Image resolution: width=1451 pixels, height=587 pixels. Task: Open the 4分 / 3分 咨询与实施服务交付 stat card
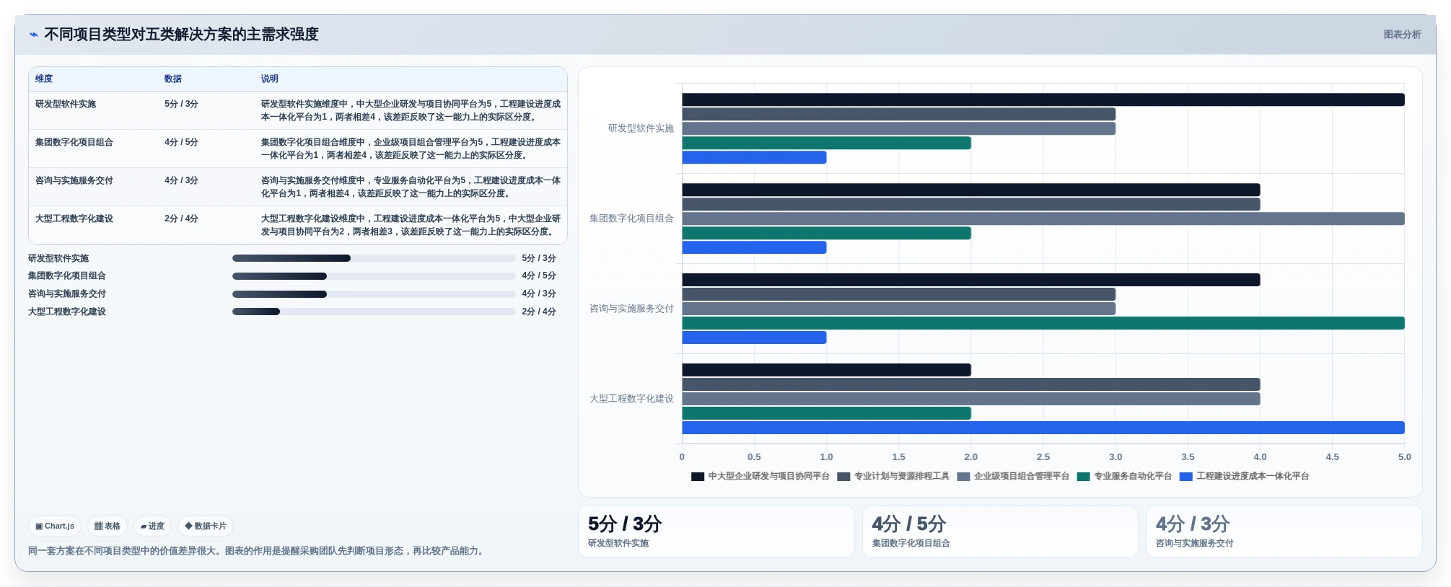1284,531
